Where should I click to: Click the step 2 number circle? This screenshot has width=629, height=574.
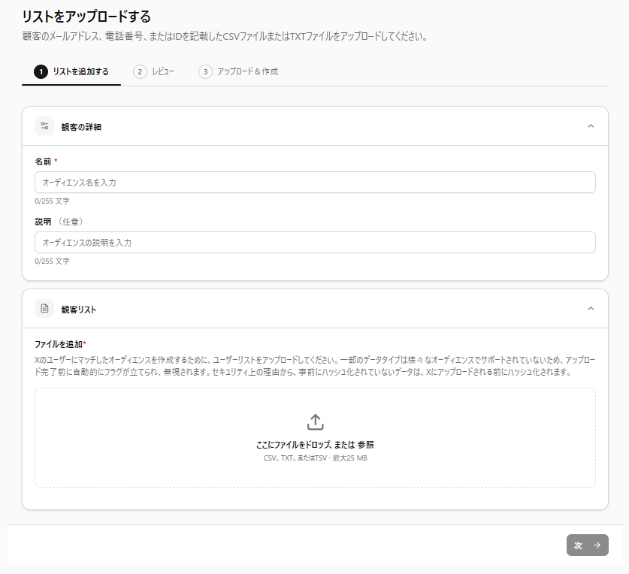pos(139,72)
